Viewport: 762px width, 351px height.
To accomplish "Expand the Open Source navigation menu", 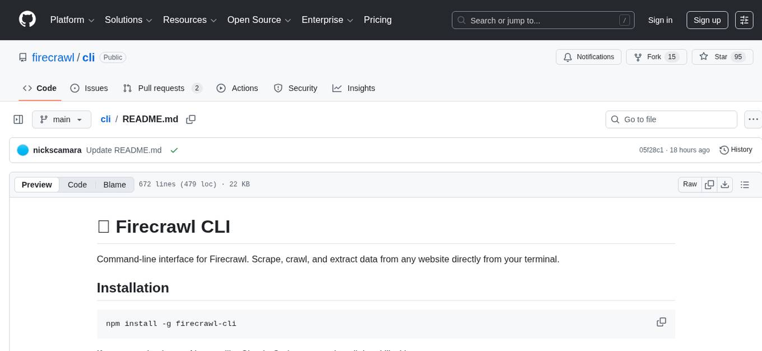I will [x=259, y=20].
